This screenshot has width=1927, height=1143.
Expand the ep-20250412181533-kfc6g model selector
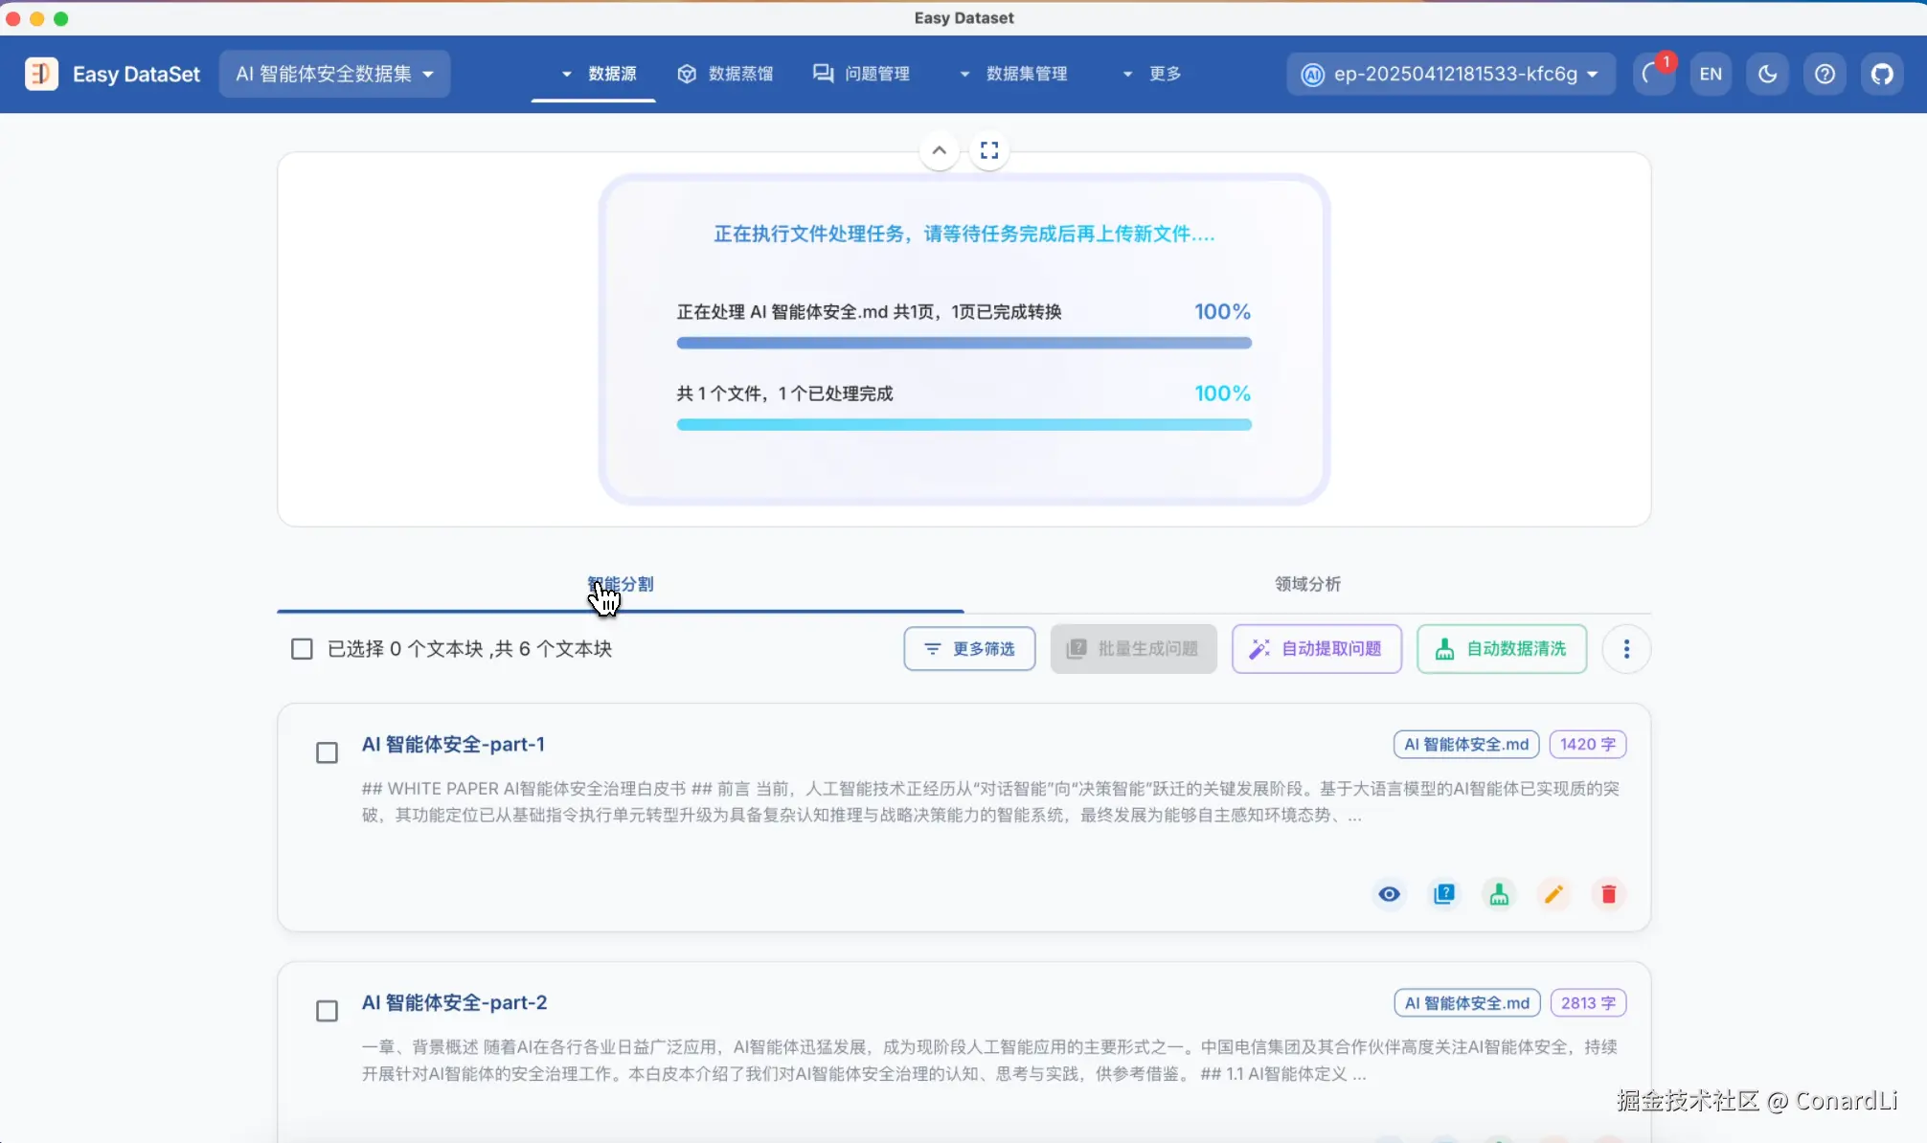click(1451, 74)
